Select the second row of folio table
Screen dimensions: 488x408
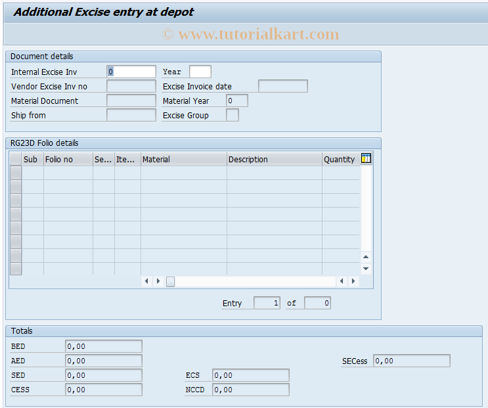pos(16,187)
